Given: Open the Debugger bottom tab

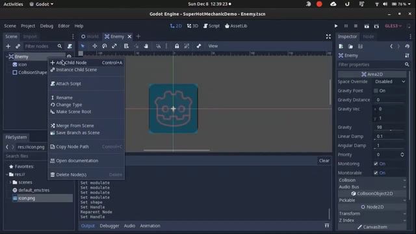Looking at the screenshot, I should [x=109, y=226].
